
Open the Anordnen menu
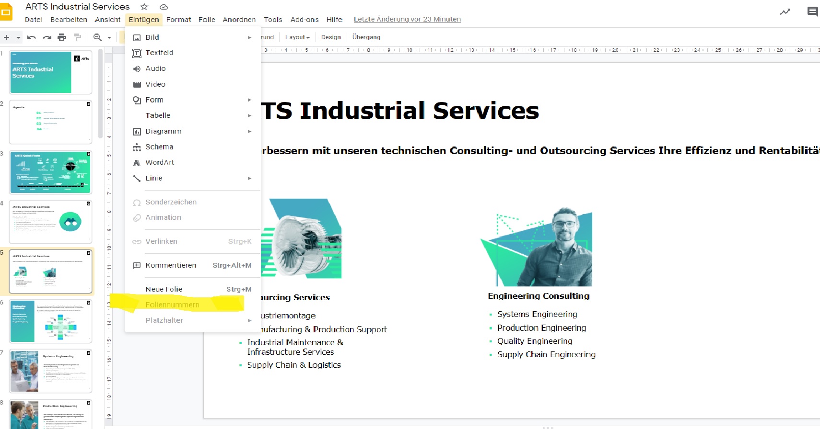[239, 20]
